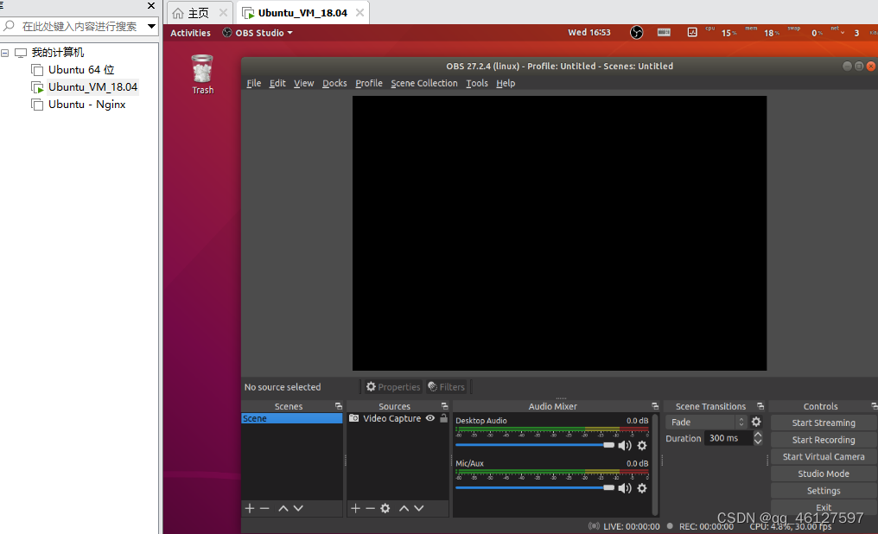The image size is (878, 534).
Task: Click the Start Streaming button
Action: tap(822, 423)
